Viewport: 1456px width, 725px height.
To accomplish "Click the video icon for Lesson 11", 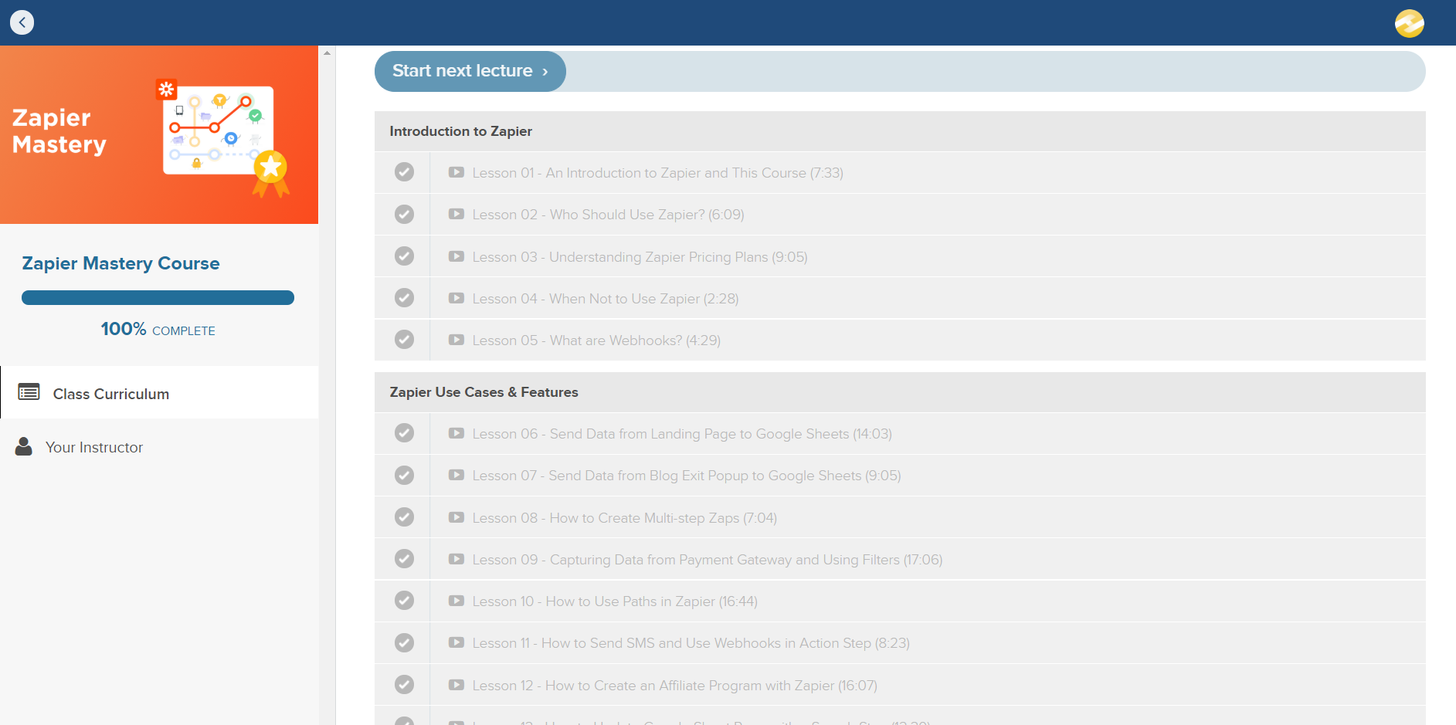I will tap(456, 642).
